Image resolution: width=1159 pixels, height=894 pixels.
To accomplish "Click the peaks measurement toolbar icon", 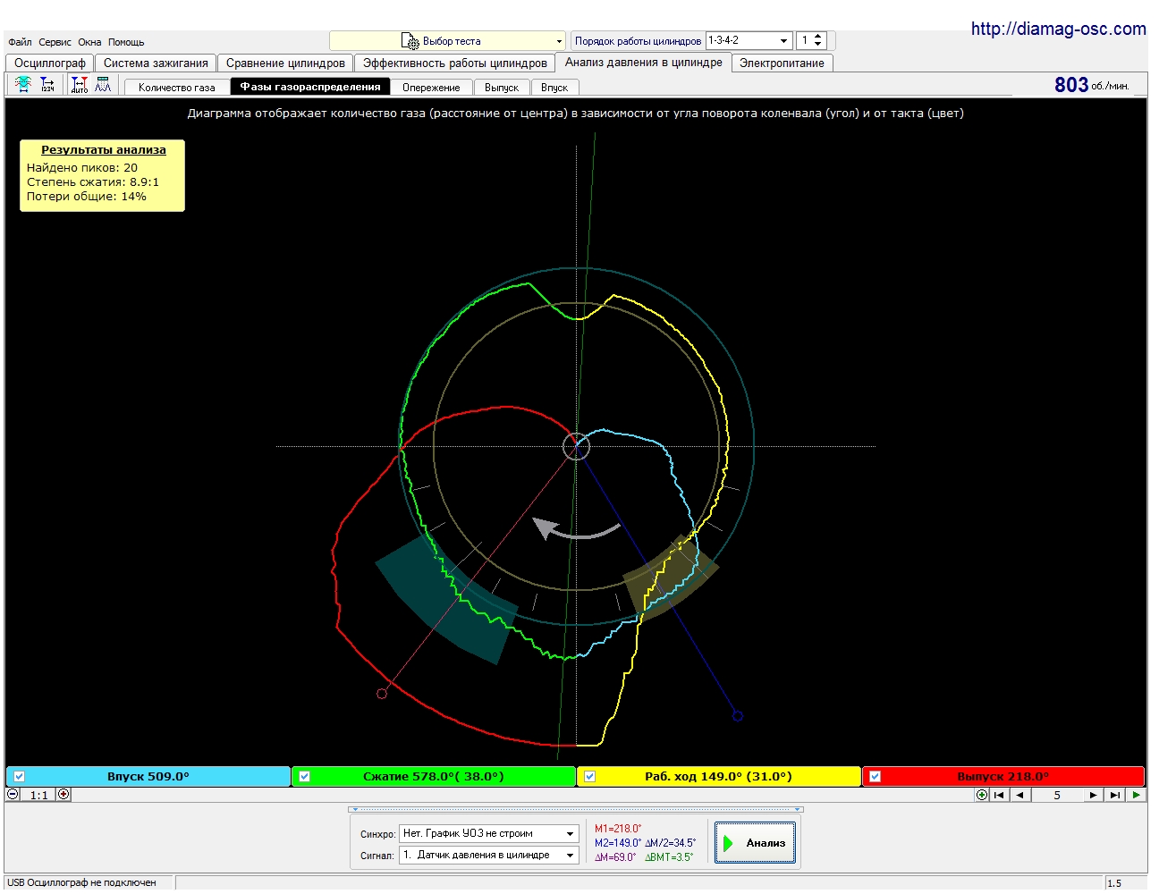I will [x=104, y=84].
